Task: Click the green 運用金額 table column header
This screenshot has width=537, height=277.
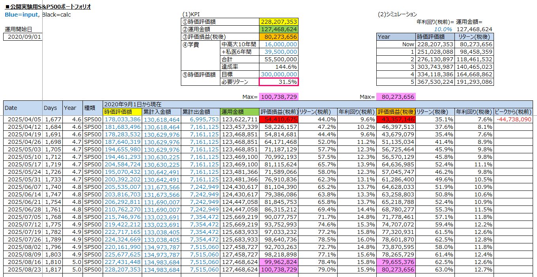Action: pos(240,112)
